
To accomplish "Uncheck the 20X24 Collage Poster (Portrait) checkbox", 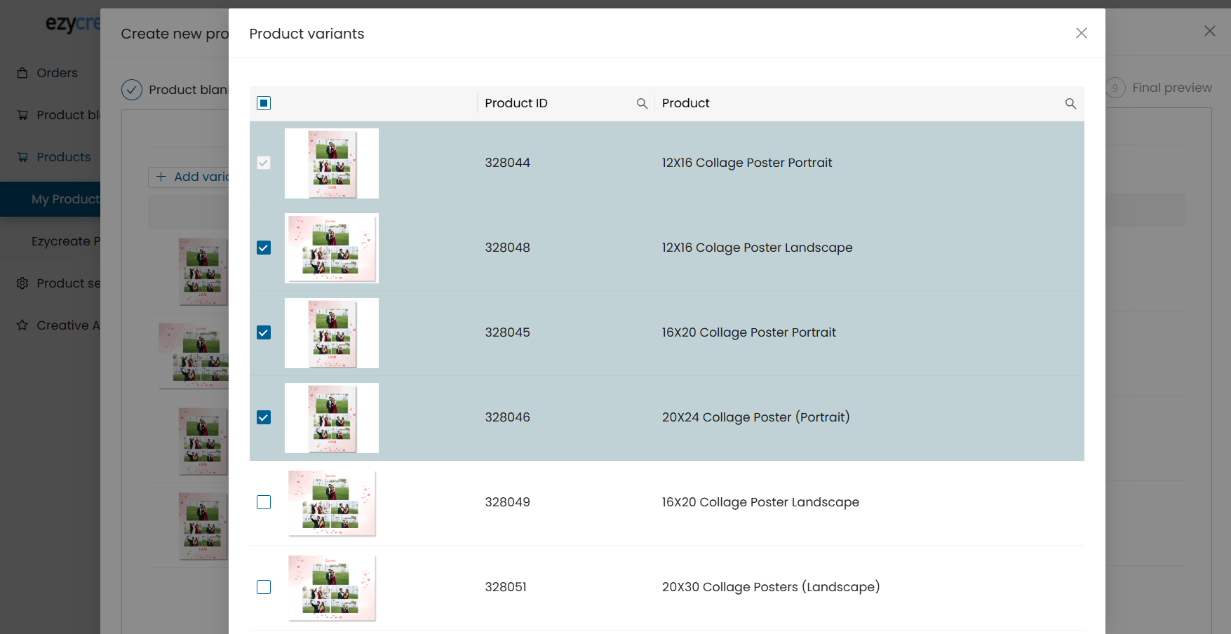I will pyautogui.click(x=264, y=417).
